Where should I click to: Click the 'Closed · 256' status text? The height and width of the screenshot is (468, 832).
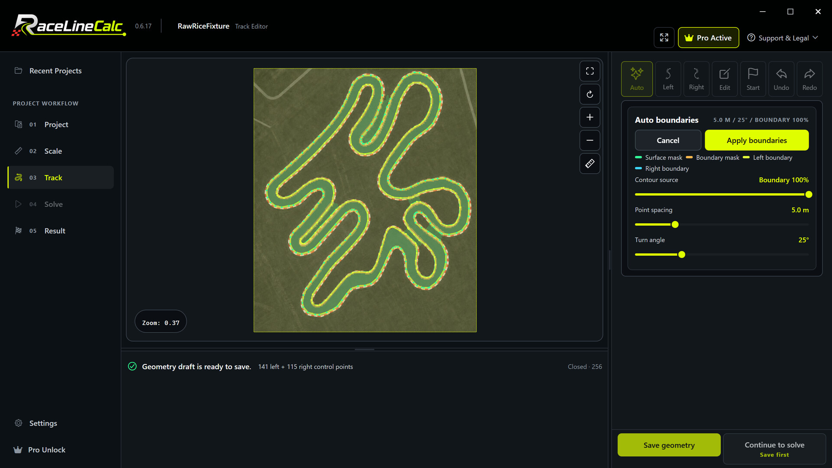point(585,367)
